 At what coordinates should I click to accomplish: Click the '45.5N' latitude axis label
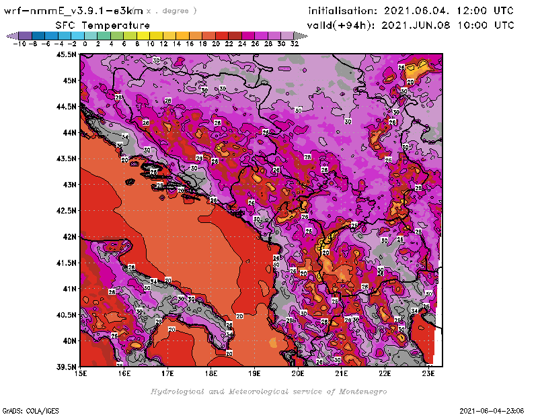coord(66,54)
